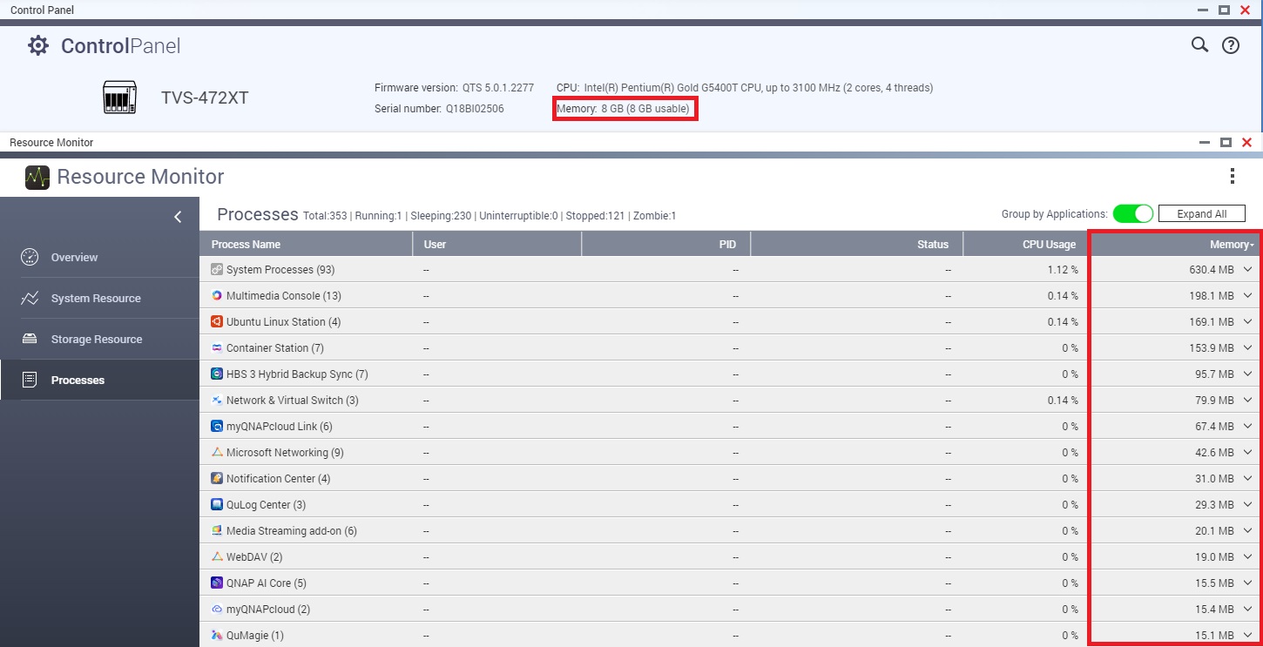Screen dimensions: 1263x647
Task: Click the System Processes gear icon
Action: [217, 270]
